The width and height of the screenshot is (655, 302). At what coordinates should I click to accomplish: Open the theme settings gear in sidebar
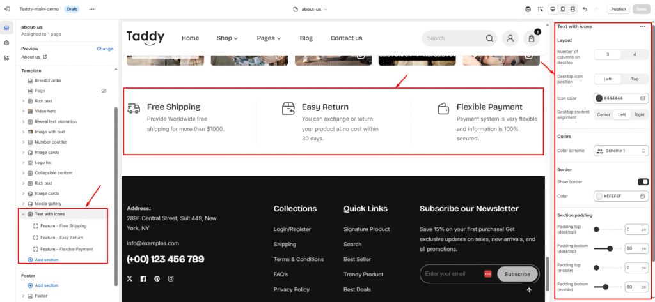(x=7, y=43)
